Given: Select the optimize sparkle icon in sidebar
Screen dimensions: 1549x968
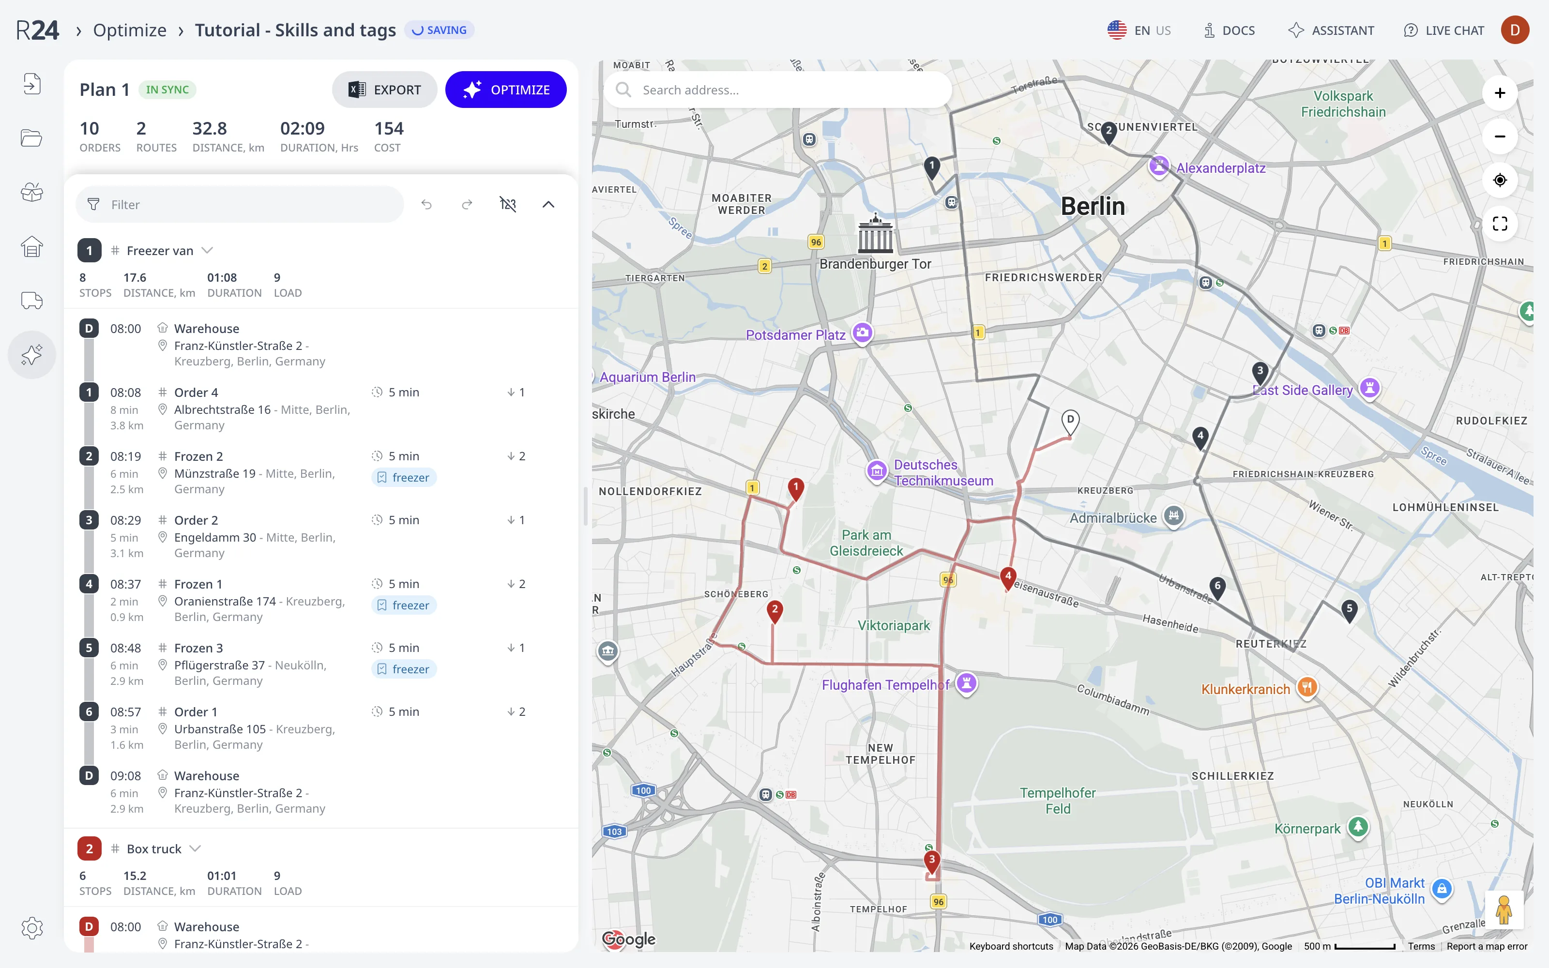Looking at the screenshot, I should point(32,355).
